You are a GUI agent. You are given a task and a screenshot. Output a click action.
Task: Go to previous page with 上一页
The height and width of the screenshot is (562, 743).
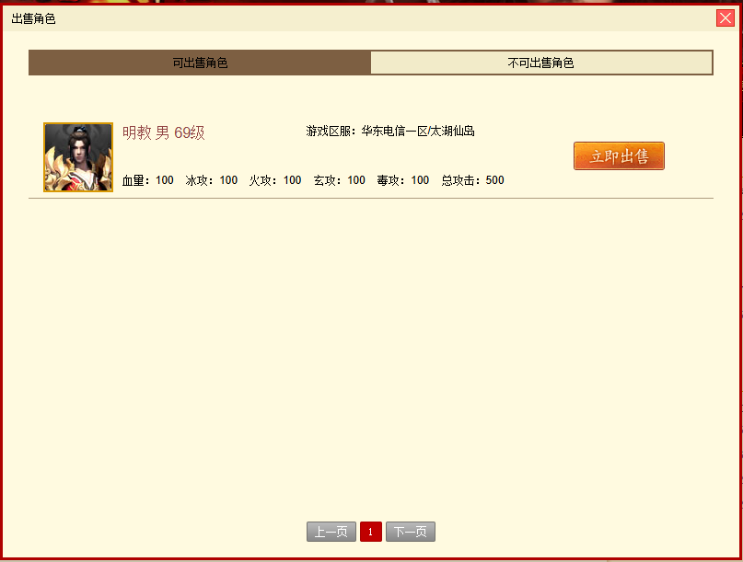coord(331,532)
